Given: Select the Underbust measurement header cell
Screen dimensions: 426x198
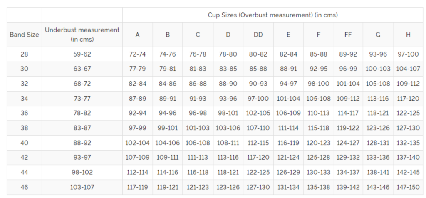Looking at the screenshot, I should click(82, 35).
